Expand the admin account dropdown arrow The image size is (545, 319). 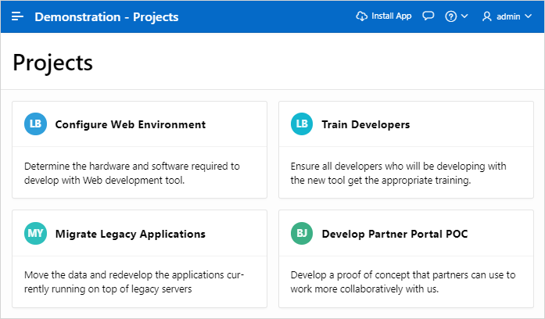pos(527,16)
